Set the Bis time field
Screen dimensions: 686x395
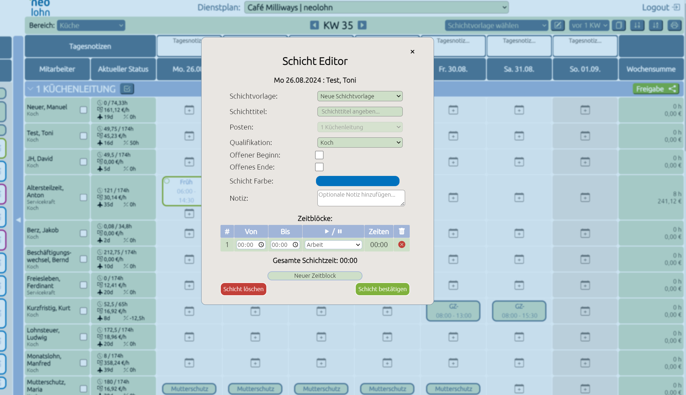[285, 245]
